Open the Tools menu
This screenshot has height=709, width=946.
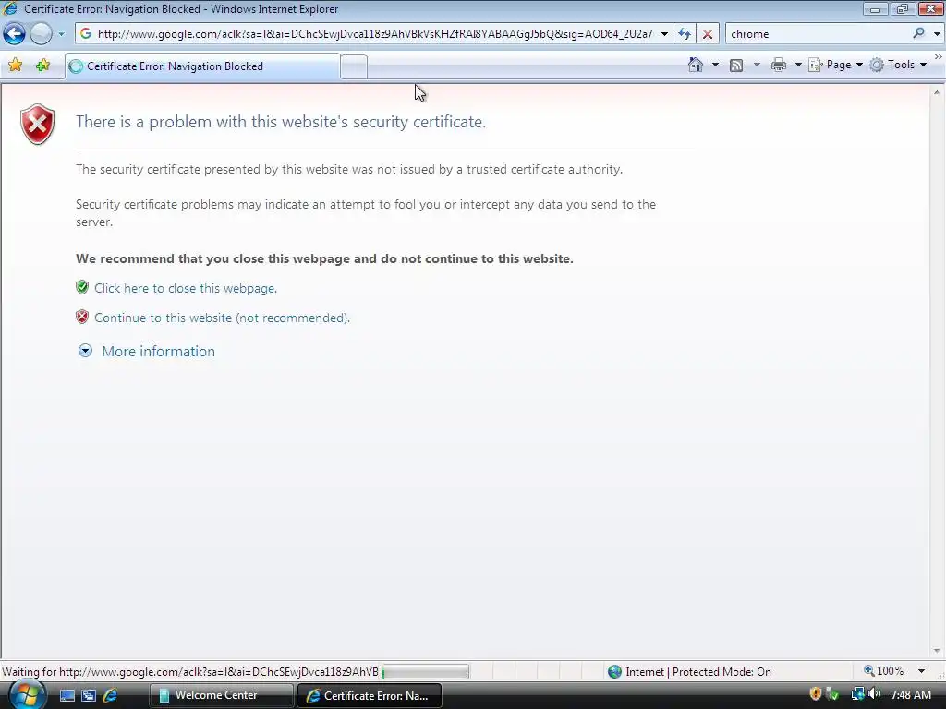click(898, 65)
